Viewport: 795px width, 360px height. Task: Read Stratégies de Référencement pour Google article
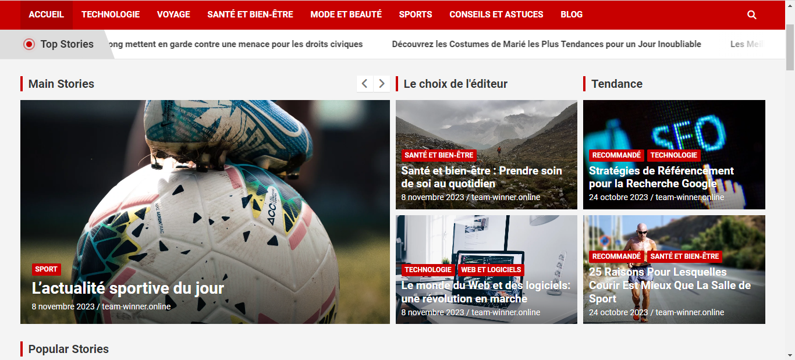[661, 177]
